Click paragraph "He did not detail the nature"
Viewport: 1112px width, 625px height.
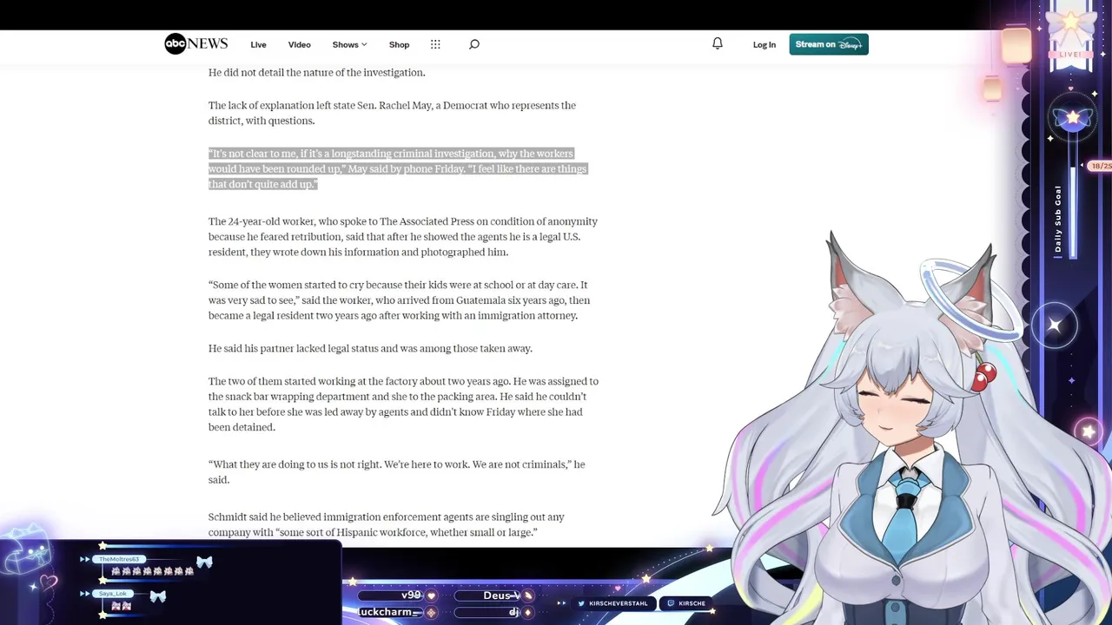click(x=317, y=73)
